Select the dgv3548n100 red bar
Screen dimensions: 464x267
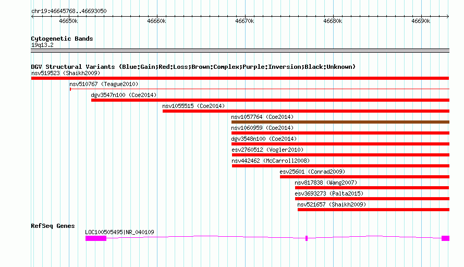(340, 144)
